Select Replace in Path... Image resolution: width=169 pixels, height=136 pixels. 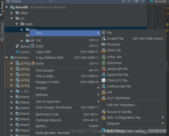[x=65, y=82]
